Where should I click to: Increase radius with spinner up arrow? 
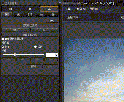[57, 54]
